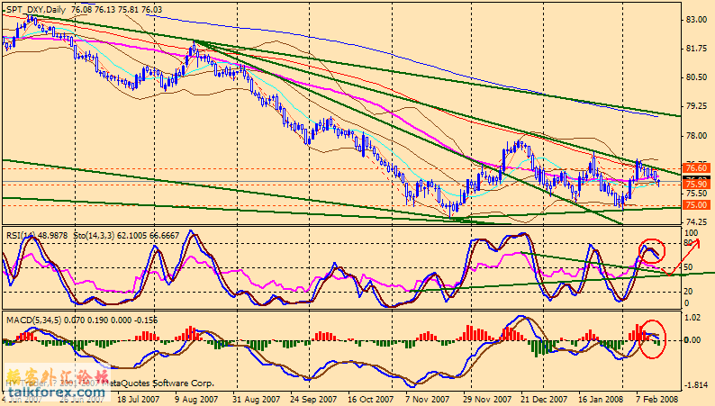Screen dimensions: 715x406
Task: Click the 18 Jul 2007 date label
Action: [x=139, y=399]
